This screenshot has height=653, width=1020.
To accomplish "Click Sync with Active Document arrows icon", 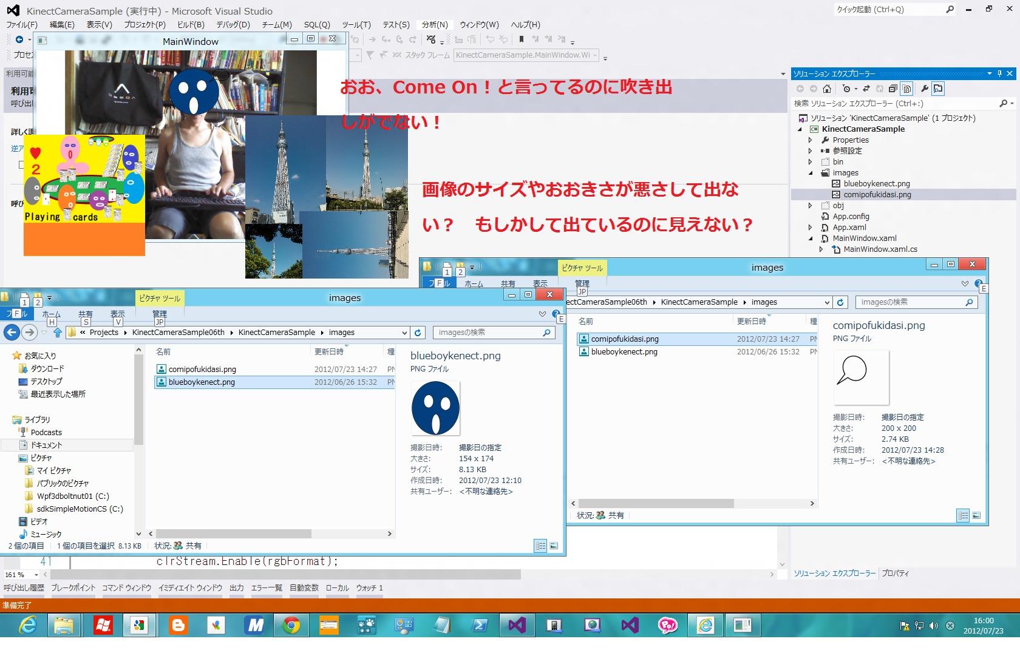I will point(866,89).
